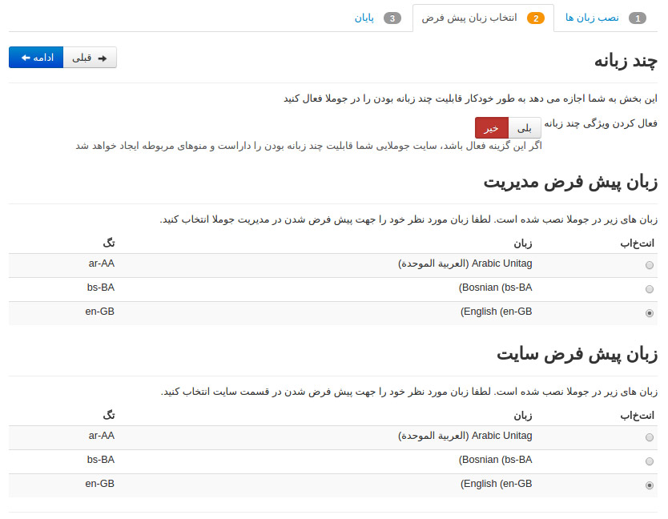Disable multilingual feature by clicking خیر
Screen dimensions: 668x519
tap(491, 127)
